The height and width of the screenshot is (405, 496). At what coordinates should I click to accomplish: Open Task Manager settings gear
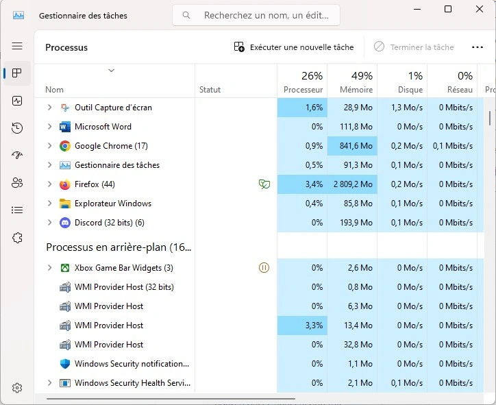[x=17, y=388]
